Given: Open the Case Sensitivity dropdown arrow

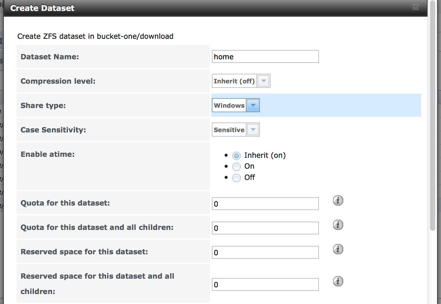Looking at the screenshot, I should (253, 130).
